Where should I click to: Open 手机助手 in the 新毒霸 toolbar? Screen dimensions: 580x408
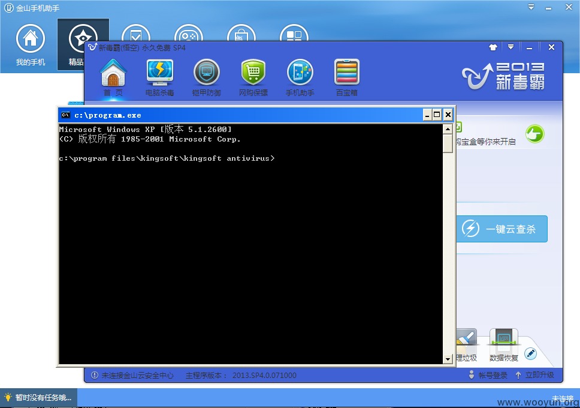300,78
